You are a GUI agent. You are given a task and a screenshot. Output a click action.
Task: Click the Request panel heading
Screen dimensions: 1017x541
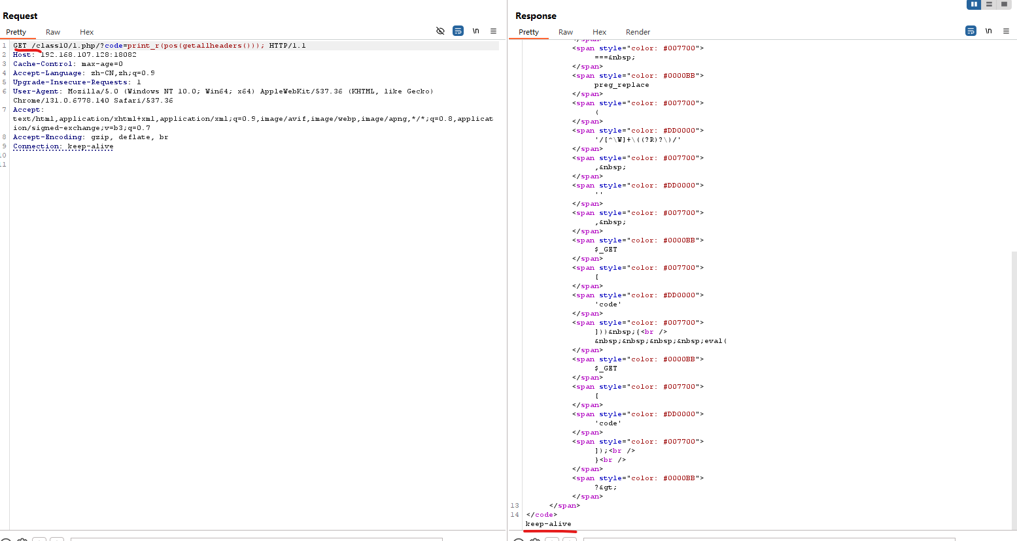[20, 16]
